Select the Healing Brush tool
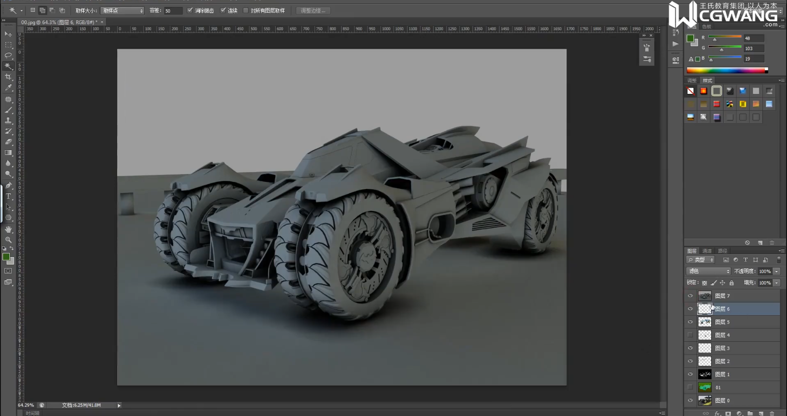Image resolution: width=787 pixels, height=416 pixels. (8, 99)
